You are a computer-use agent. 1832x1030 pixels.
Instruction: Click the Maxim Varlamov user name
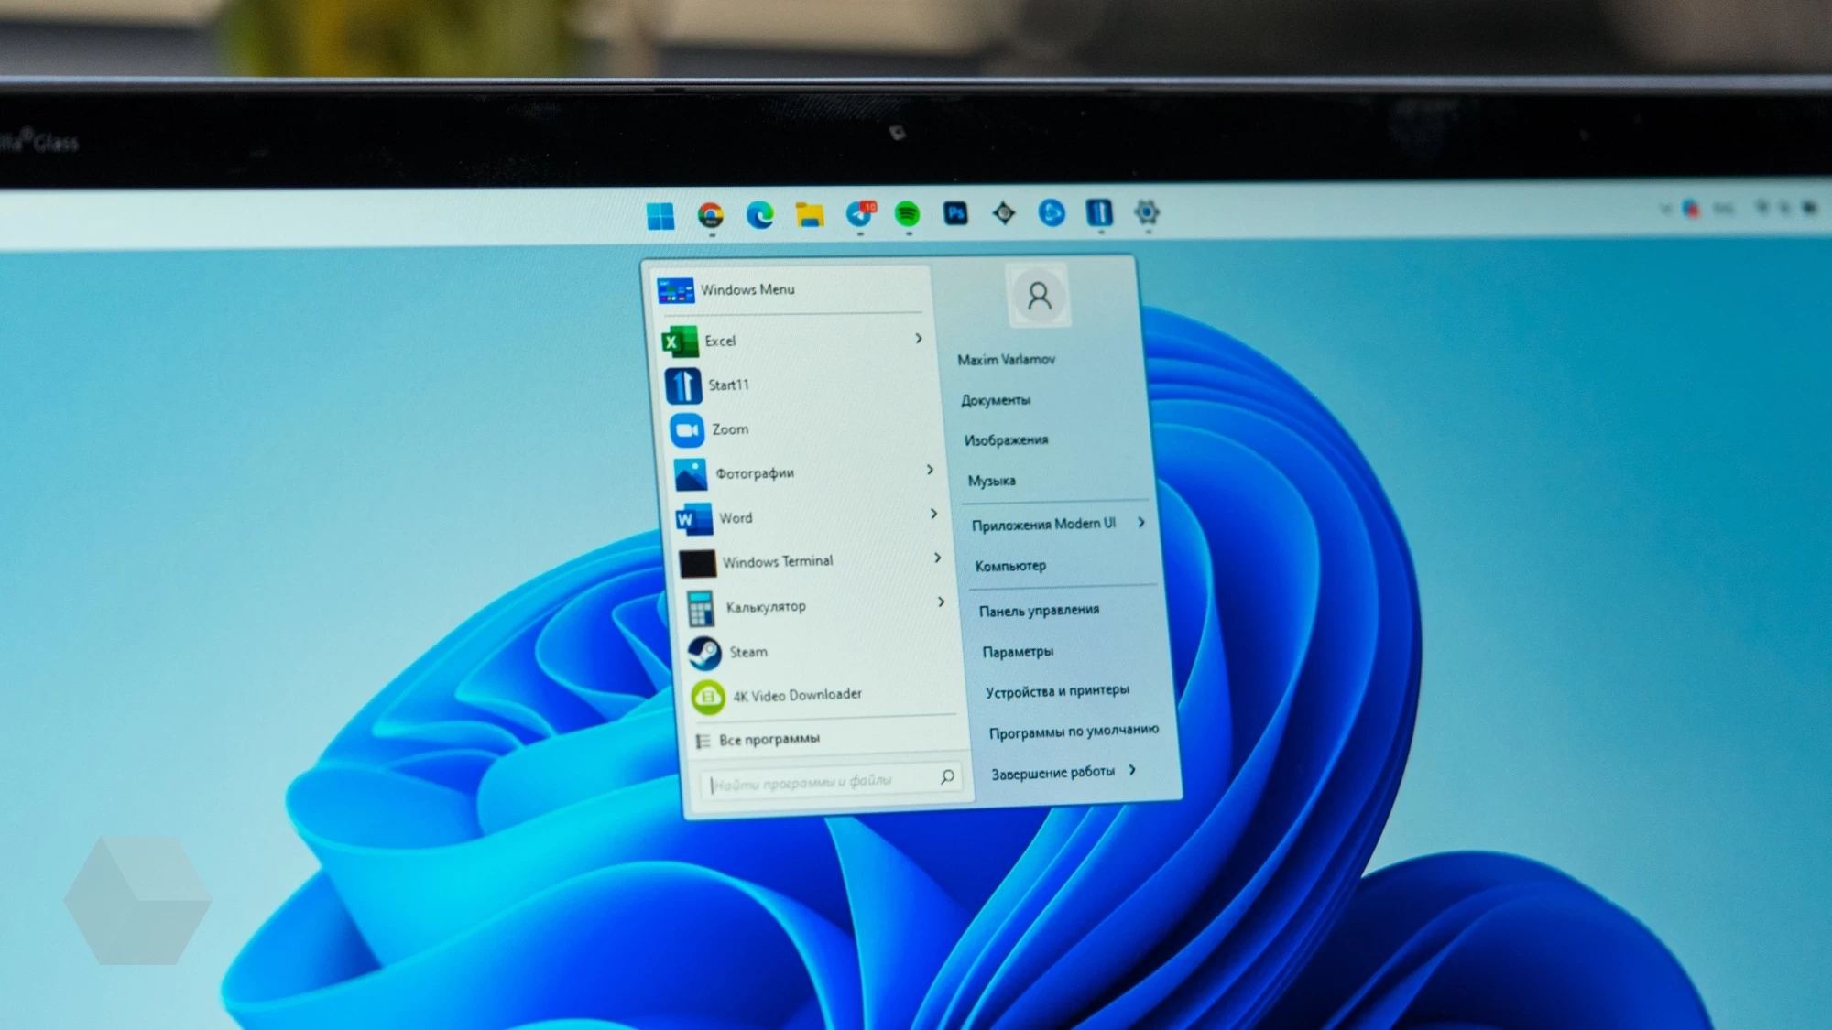coord(1006,360)
